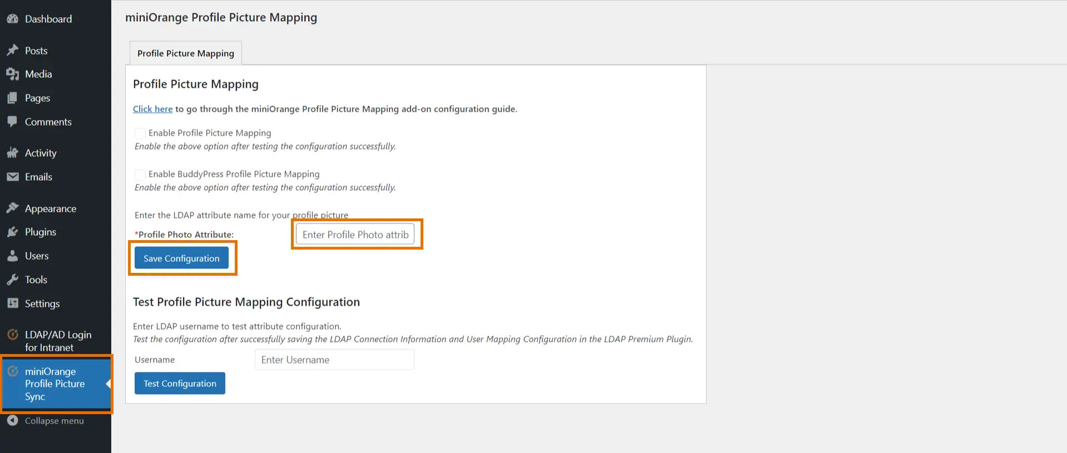Enable BuddyPress Profile Picture Mapping checkbox
The image size is (1067, 453).
[140, 175]
